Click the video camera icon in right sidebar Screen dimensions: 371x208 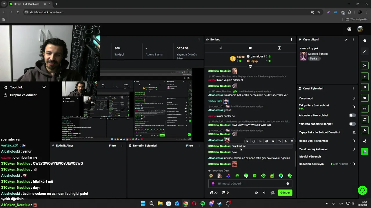pyautogui.click(x=365, y=119)
